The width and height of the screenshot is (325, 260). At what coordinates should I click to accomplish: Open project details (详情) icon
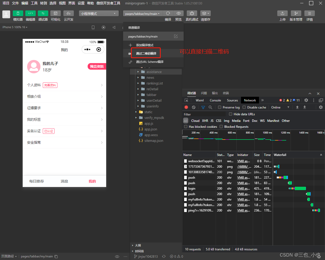tap(310, 13)
